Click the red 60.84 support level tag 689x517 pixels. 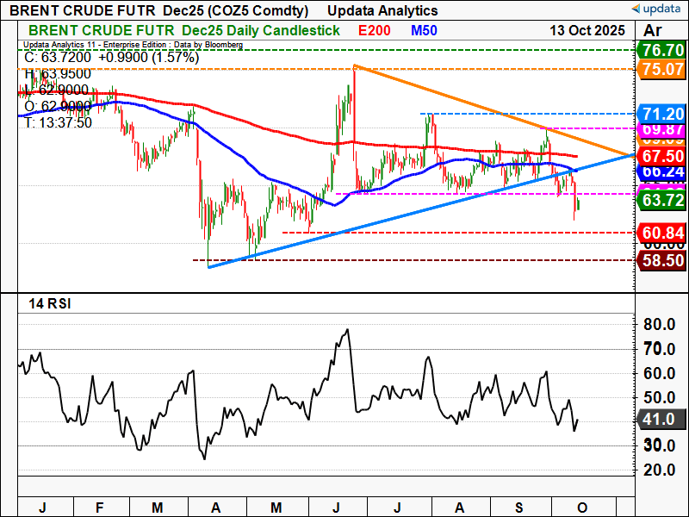coord(663,233)
